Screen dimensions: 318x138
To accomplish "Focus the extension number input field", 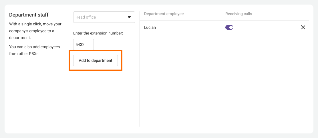I will [83, 44].
